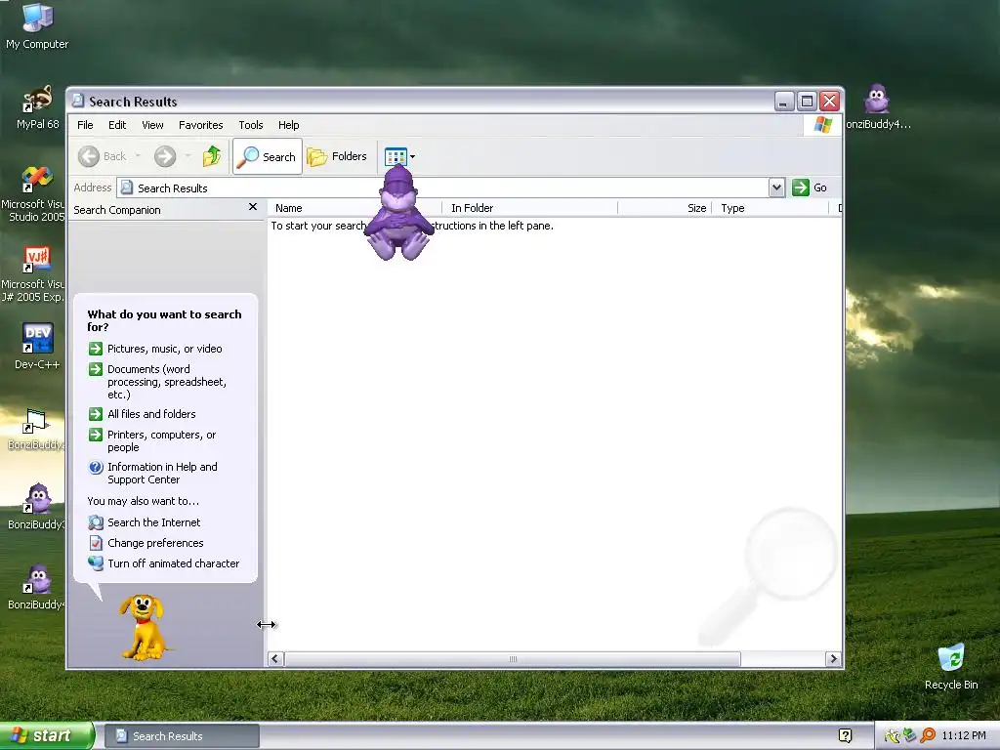Click the Search Results title bar icon

(x=78, y=101)
